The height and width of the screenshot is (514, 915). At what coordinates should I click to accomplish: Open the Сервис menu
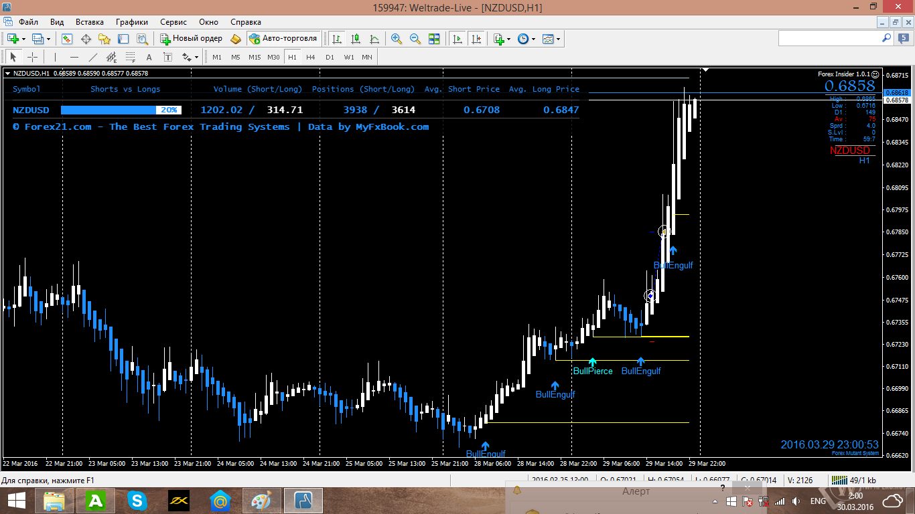tap(174, 22)
